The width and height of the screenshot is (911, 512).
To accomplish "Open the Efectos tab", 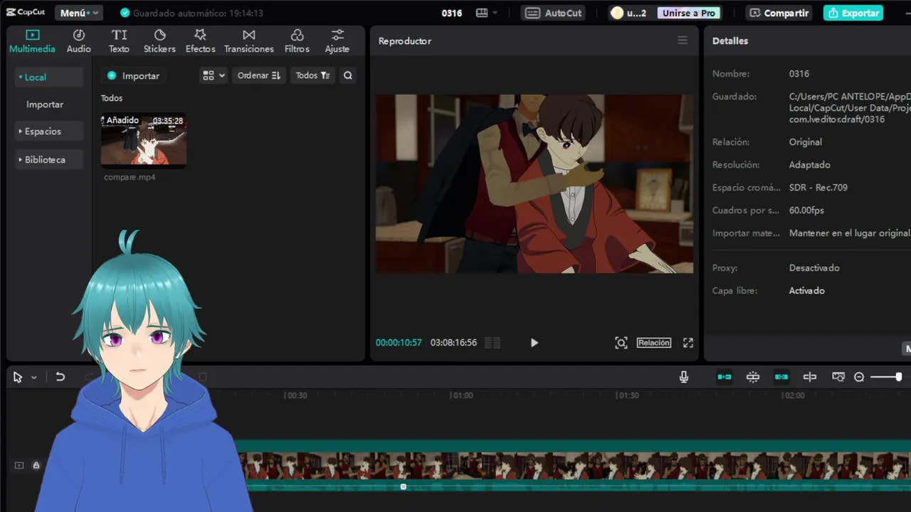I will (200, 41).
